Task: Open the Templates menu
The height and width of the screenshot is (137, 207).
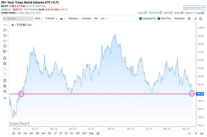Action: coord(179,19)
